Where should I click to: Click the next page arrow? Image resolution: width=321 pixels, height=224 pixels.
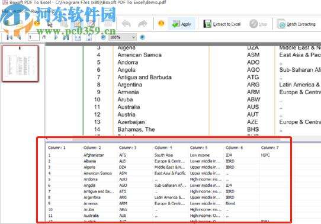(x=56, y=37)
